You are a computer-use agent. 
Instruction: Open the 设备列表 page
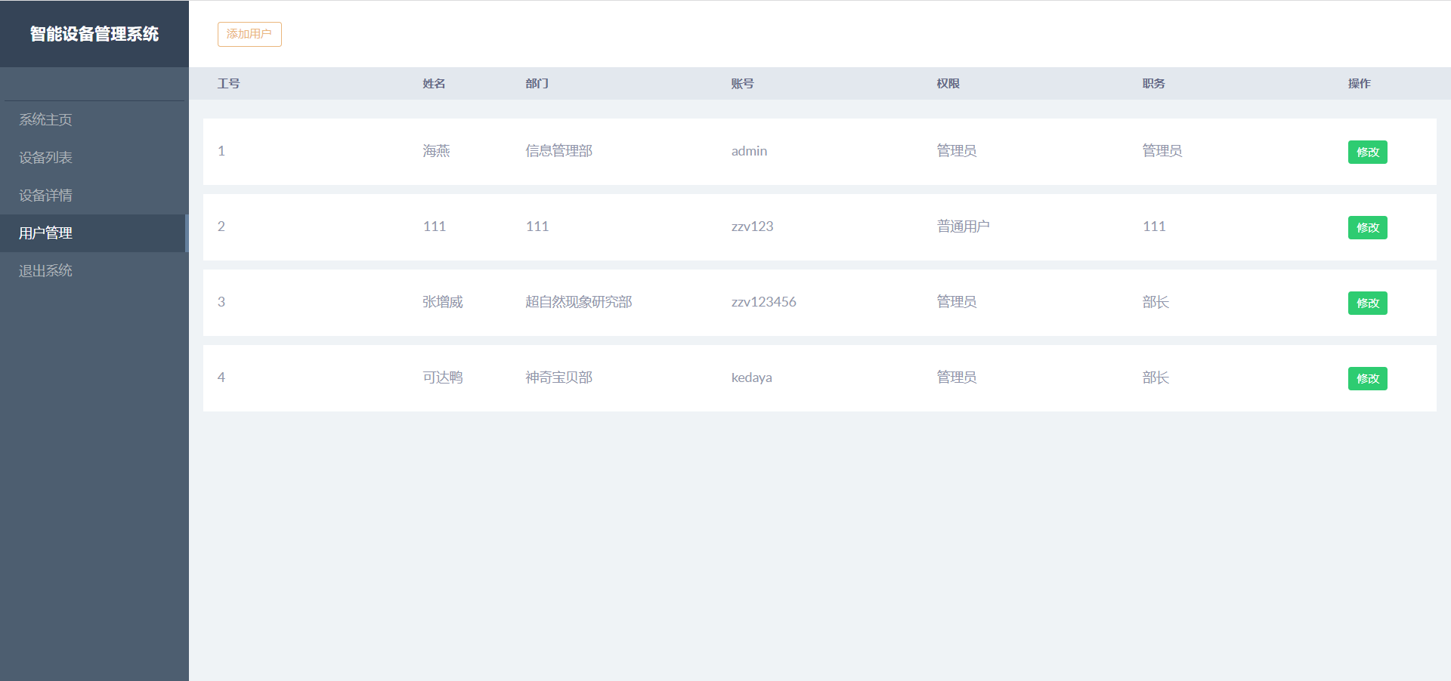click(x=45, y=157)
